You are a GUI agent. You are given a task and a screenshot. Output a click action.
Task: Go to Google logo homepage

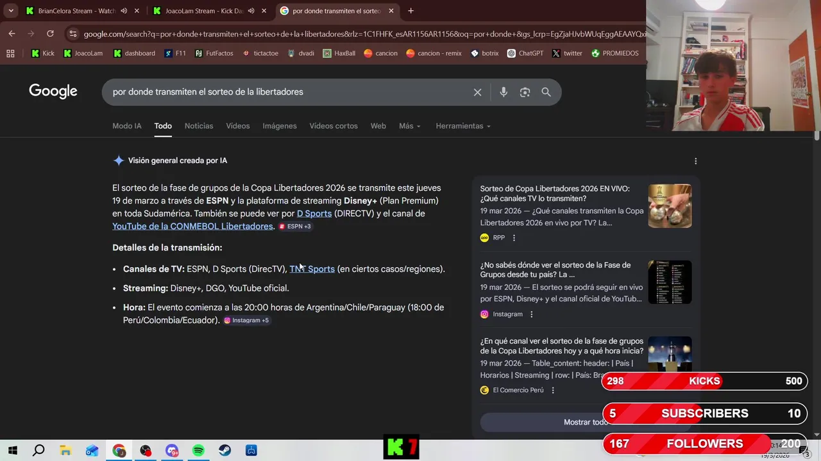point(53,92)
